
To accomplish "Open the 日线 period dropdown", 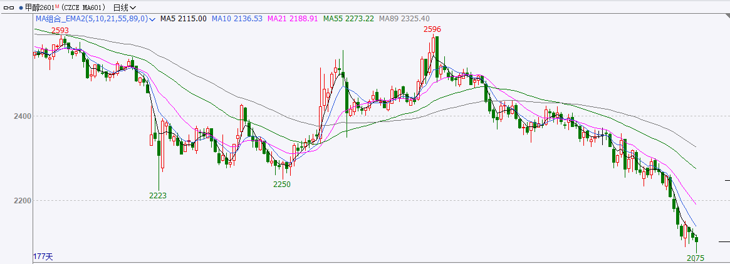I will 124,8.
